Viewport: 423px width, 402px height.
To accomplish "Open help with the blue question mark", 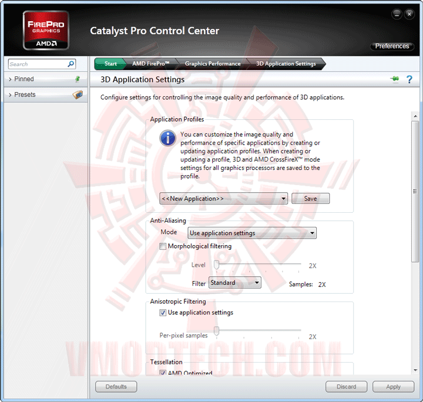I will [409, 79].
